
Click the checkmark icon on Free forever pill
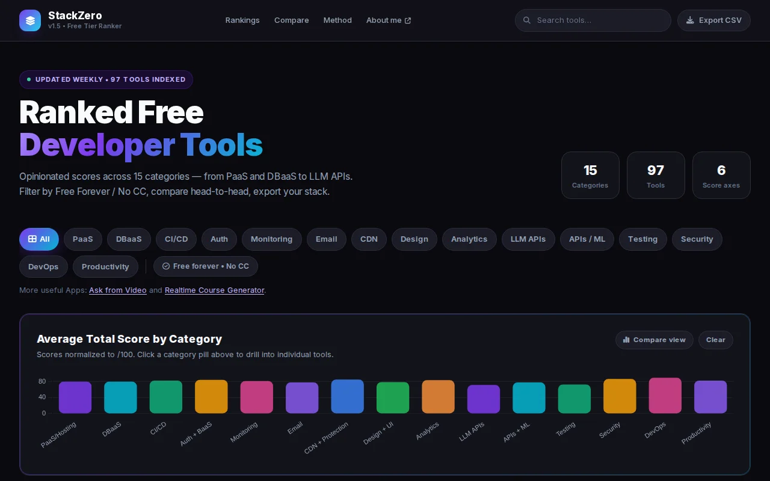[x=166, y=266]
